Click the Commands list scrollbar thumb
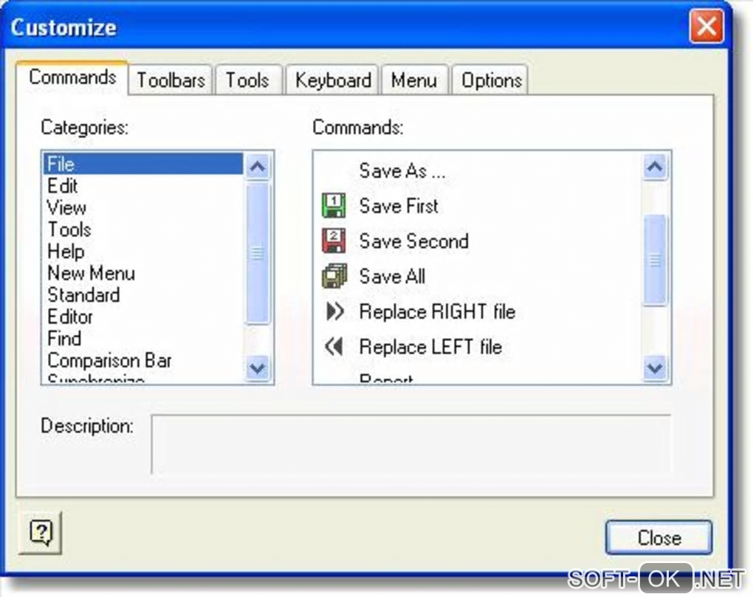 tap(655, 260)
